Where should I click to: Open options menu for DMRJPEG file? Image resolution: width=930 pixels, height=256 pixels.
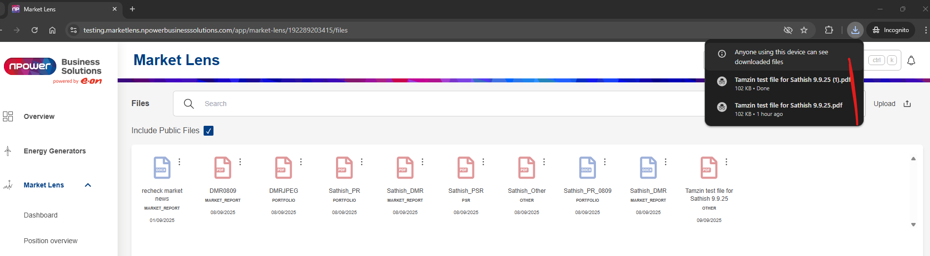coord(301,162)
